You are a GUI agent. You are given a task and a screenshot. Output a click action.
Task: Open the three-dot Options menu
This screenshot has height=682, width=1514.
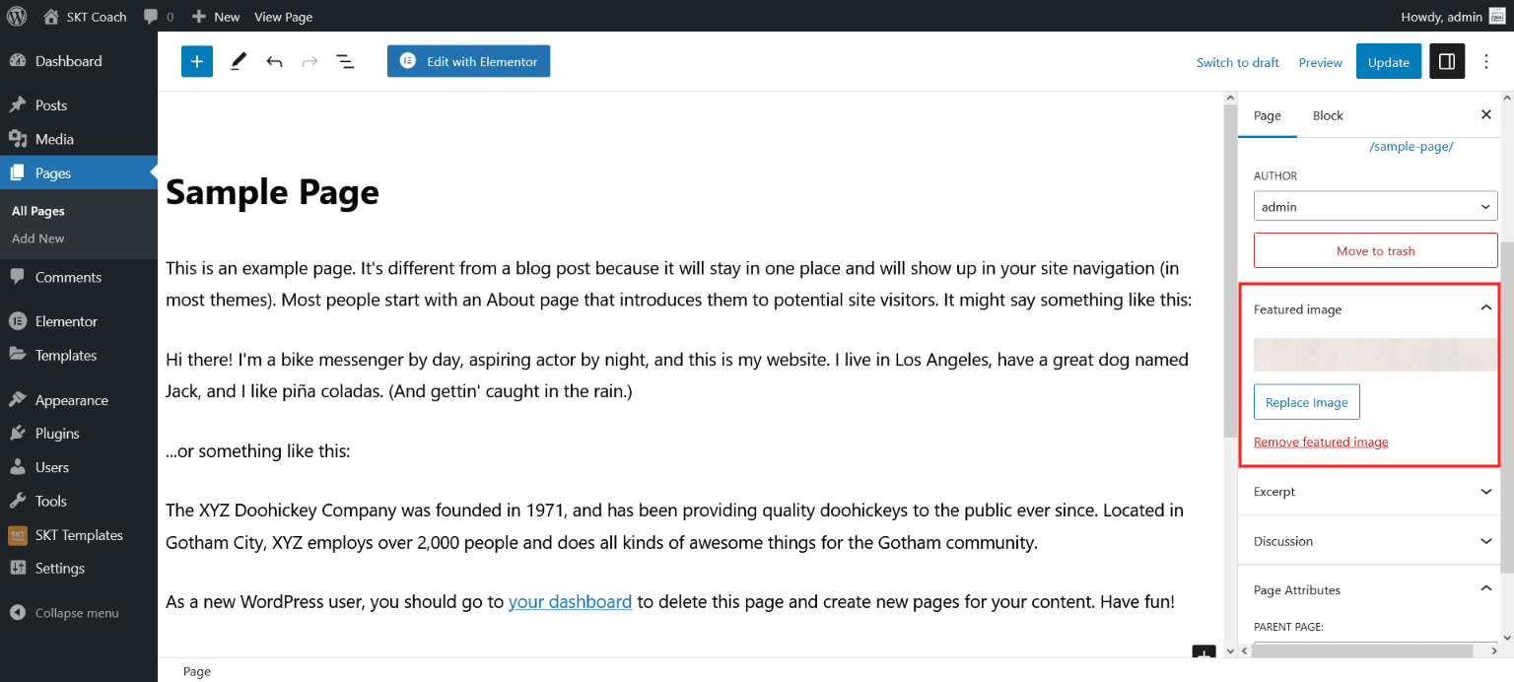[x=1486, y=61]
